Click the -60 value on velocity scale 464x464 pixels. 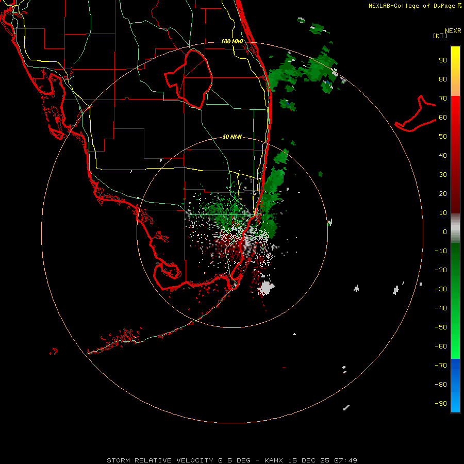coord(441,346)
